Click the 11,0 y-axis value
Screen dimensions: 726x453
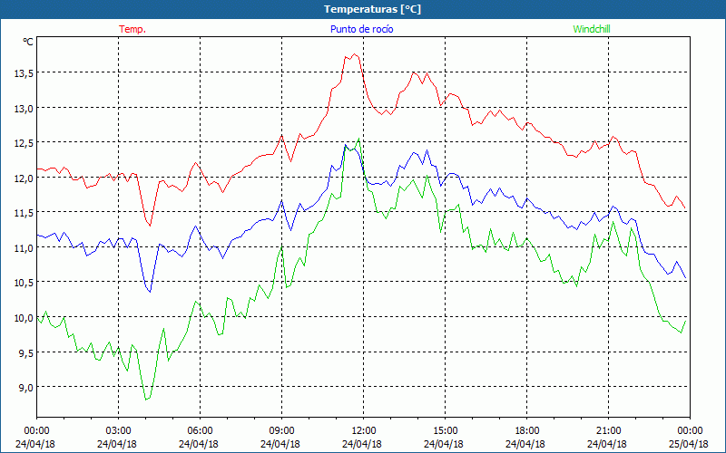pyautogui.click(x=24, y=247)
